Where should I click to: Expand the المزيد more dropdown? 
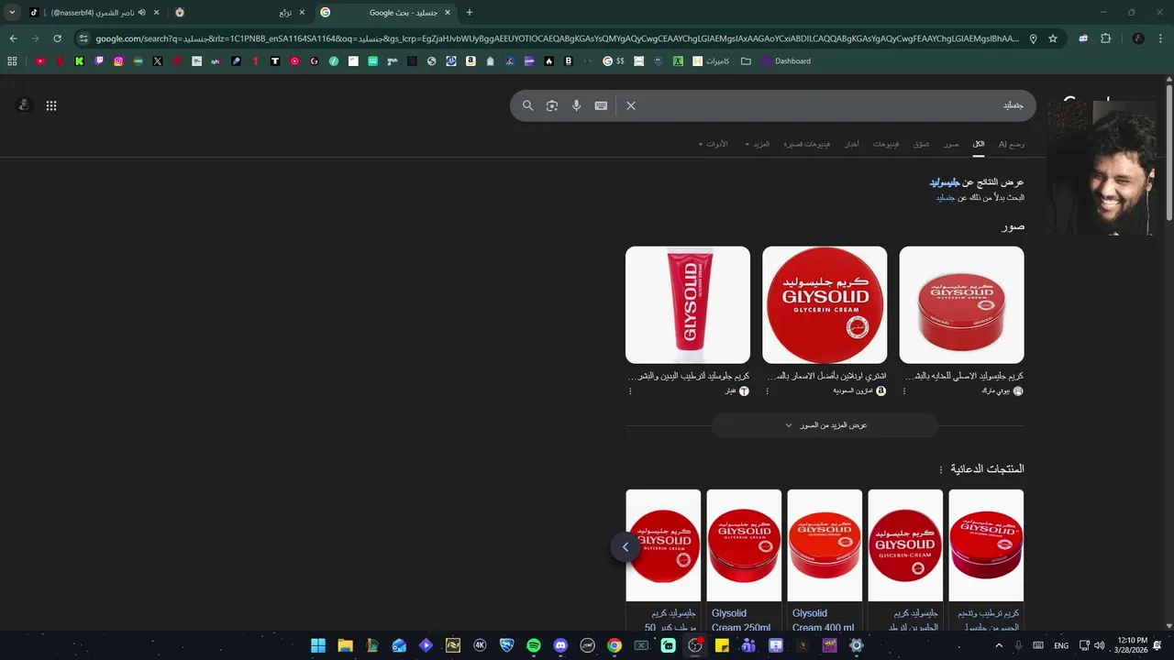pyautogui.click(x=758, y=144)
